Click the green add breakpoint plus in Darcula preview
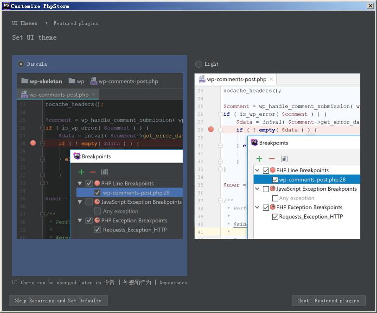The height and width of the screenshot is (313, 377). click(82, 172)
